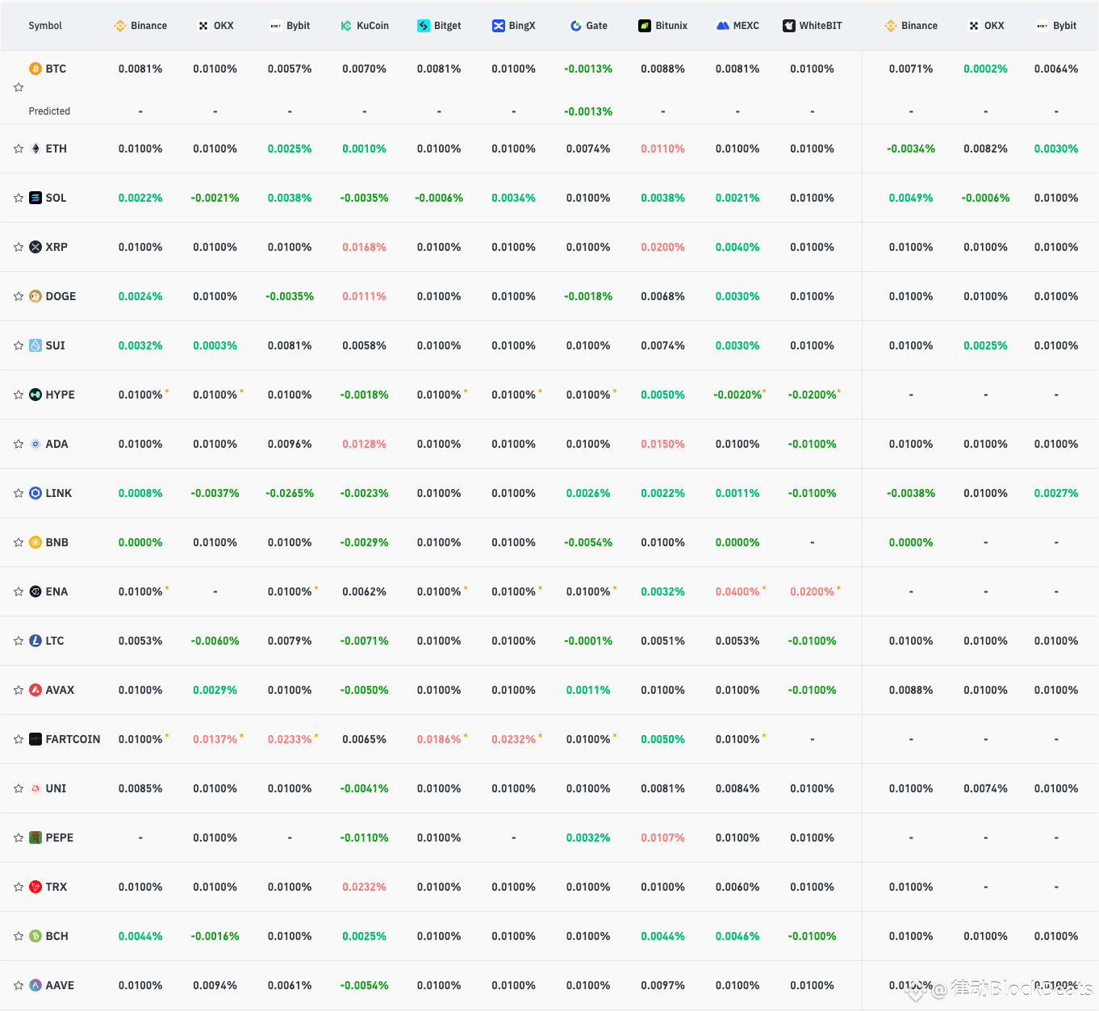Select the second Binance column header
Image resolution: width=1099 pixels, height=1011 pixels.
click(x=911, y=26)
